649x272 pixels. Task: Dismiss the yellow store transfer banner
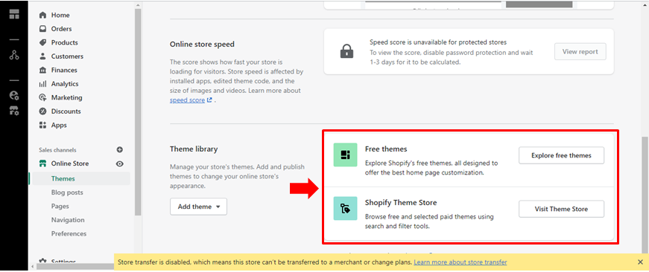pyautogui.click(x=640, y=262)
